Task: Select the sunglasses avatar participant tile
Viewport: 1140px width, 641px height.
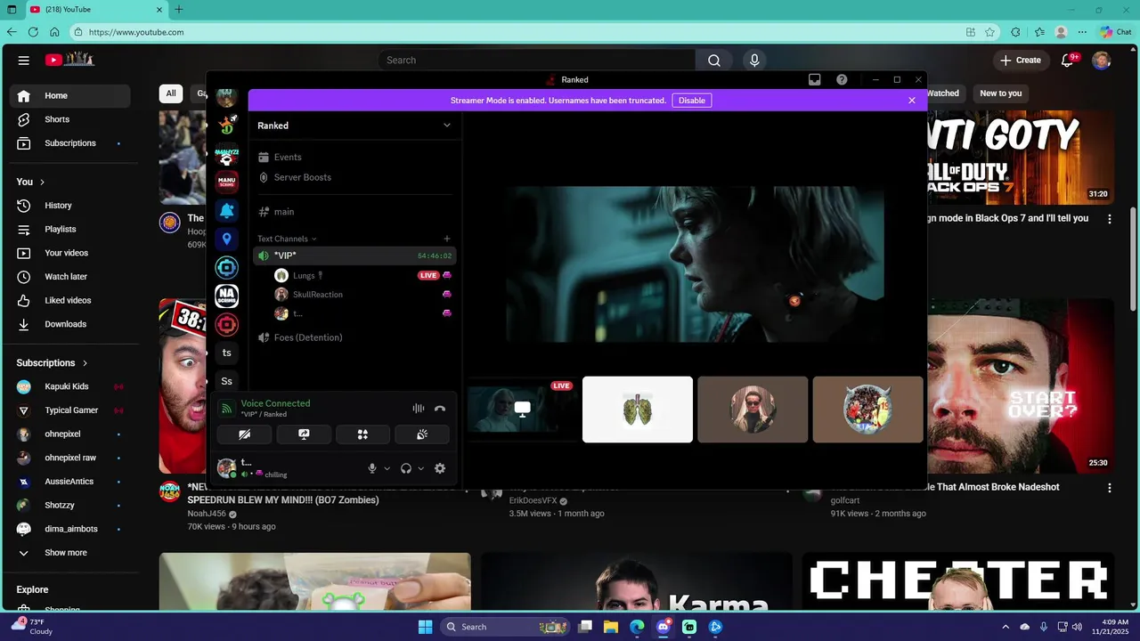Action: point(753,410)
